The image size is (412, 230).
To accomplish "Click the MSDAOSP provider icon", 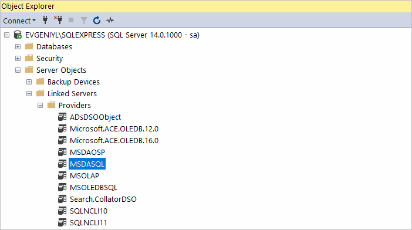I will coord(62,152).
